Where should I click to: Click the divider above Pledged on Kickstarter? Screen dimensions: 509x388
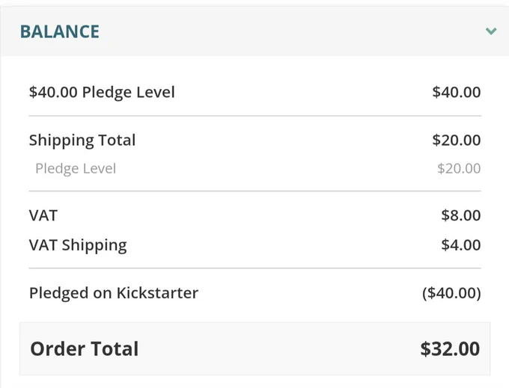click(x=254, y=268)
